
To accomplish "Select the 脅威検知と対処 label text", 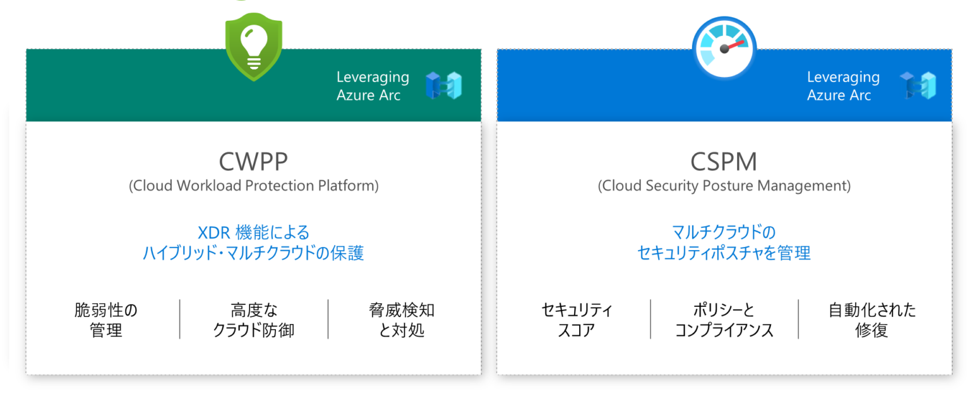I will tap(400, 320).
